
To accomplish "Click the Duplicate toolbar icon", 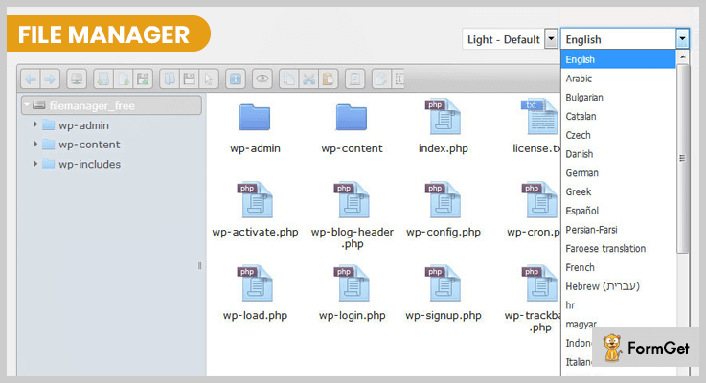I will click(x=381, y=79).
